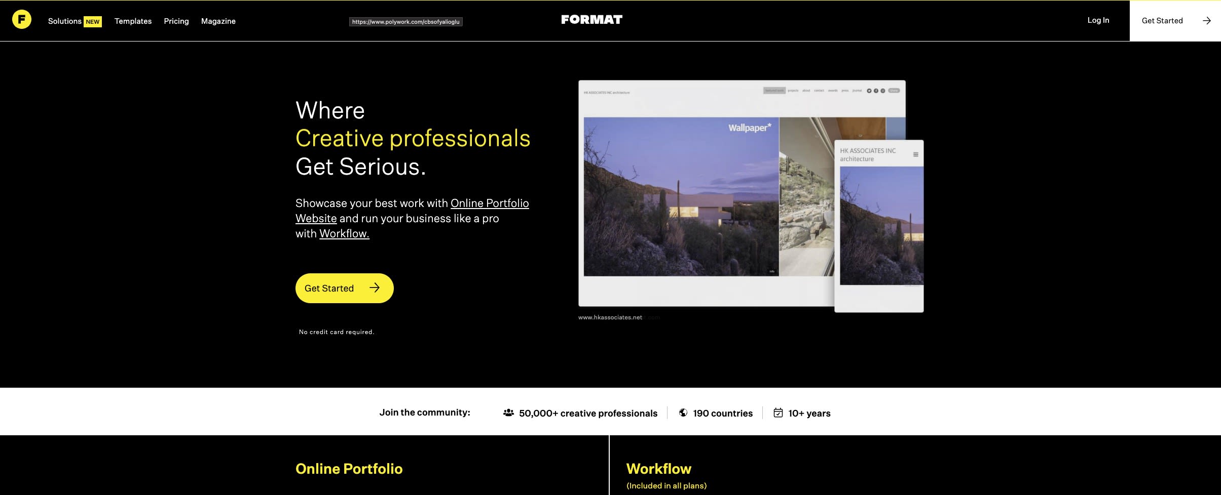
Task: Follow the Online Portfolio Website link
Action: (x=412, y=211)
